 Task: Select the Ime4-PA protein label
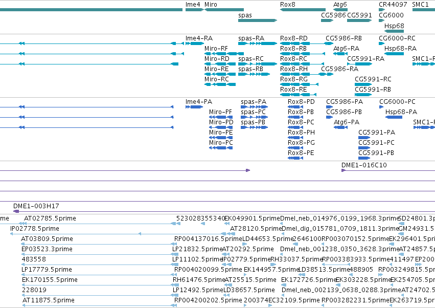(199, 102)
